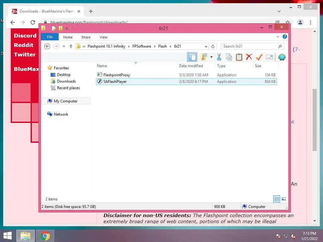
Task: Open Downloads in navigation pane
Action: tap(66, 81)
